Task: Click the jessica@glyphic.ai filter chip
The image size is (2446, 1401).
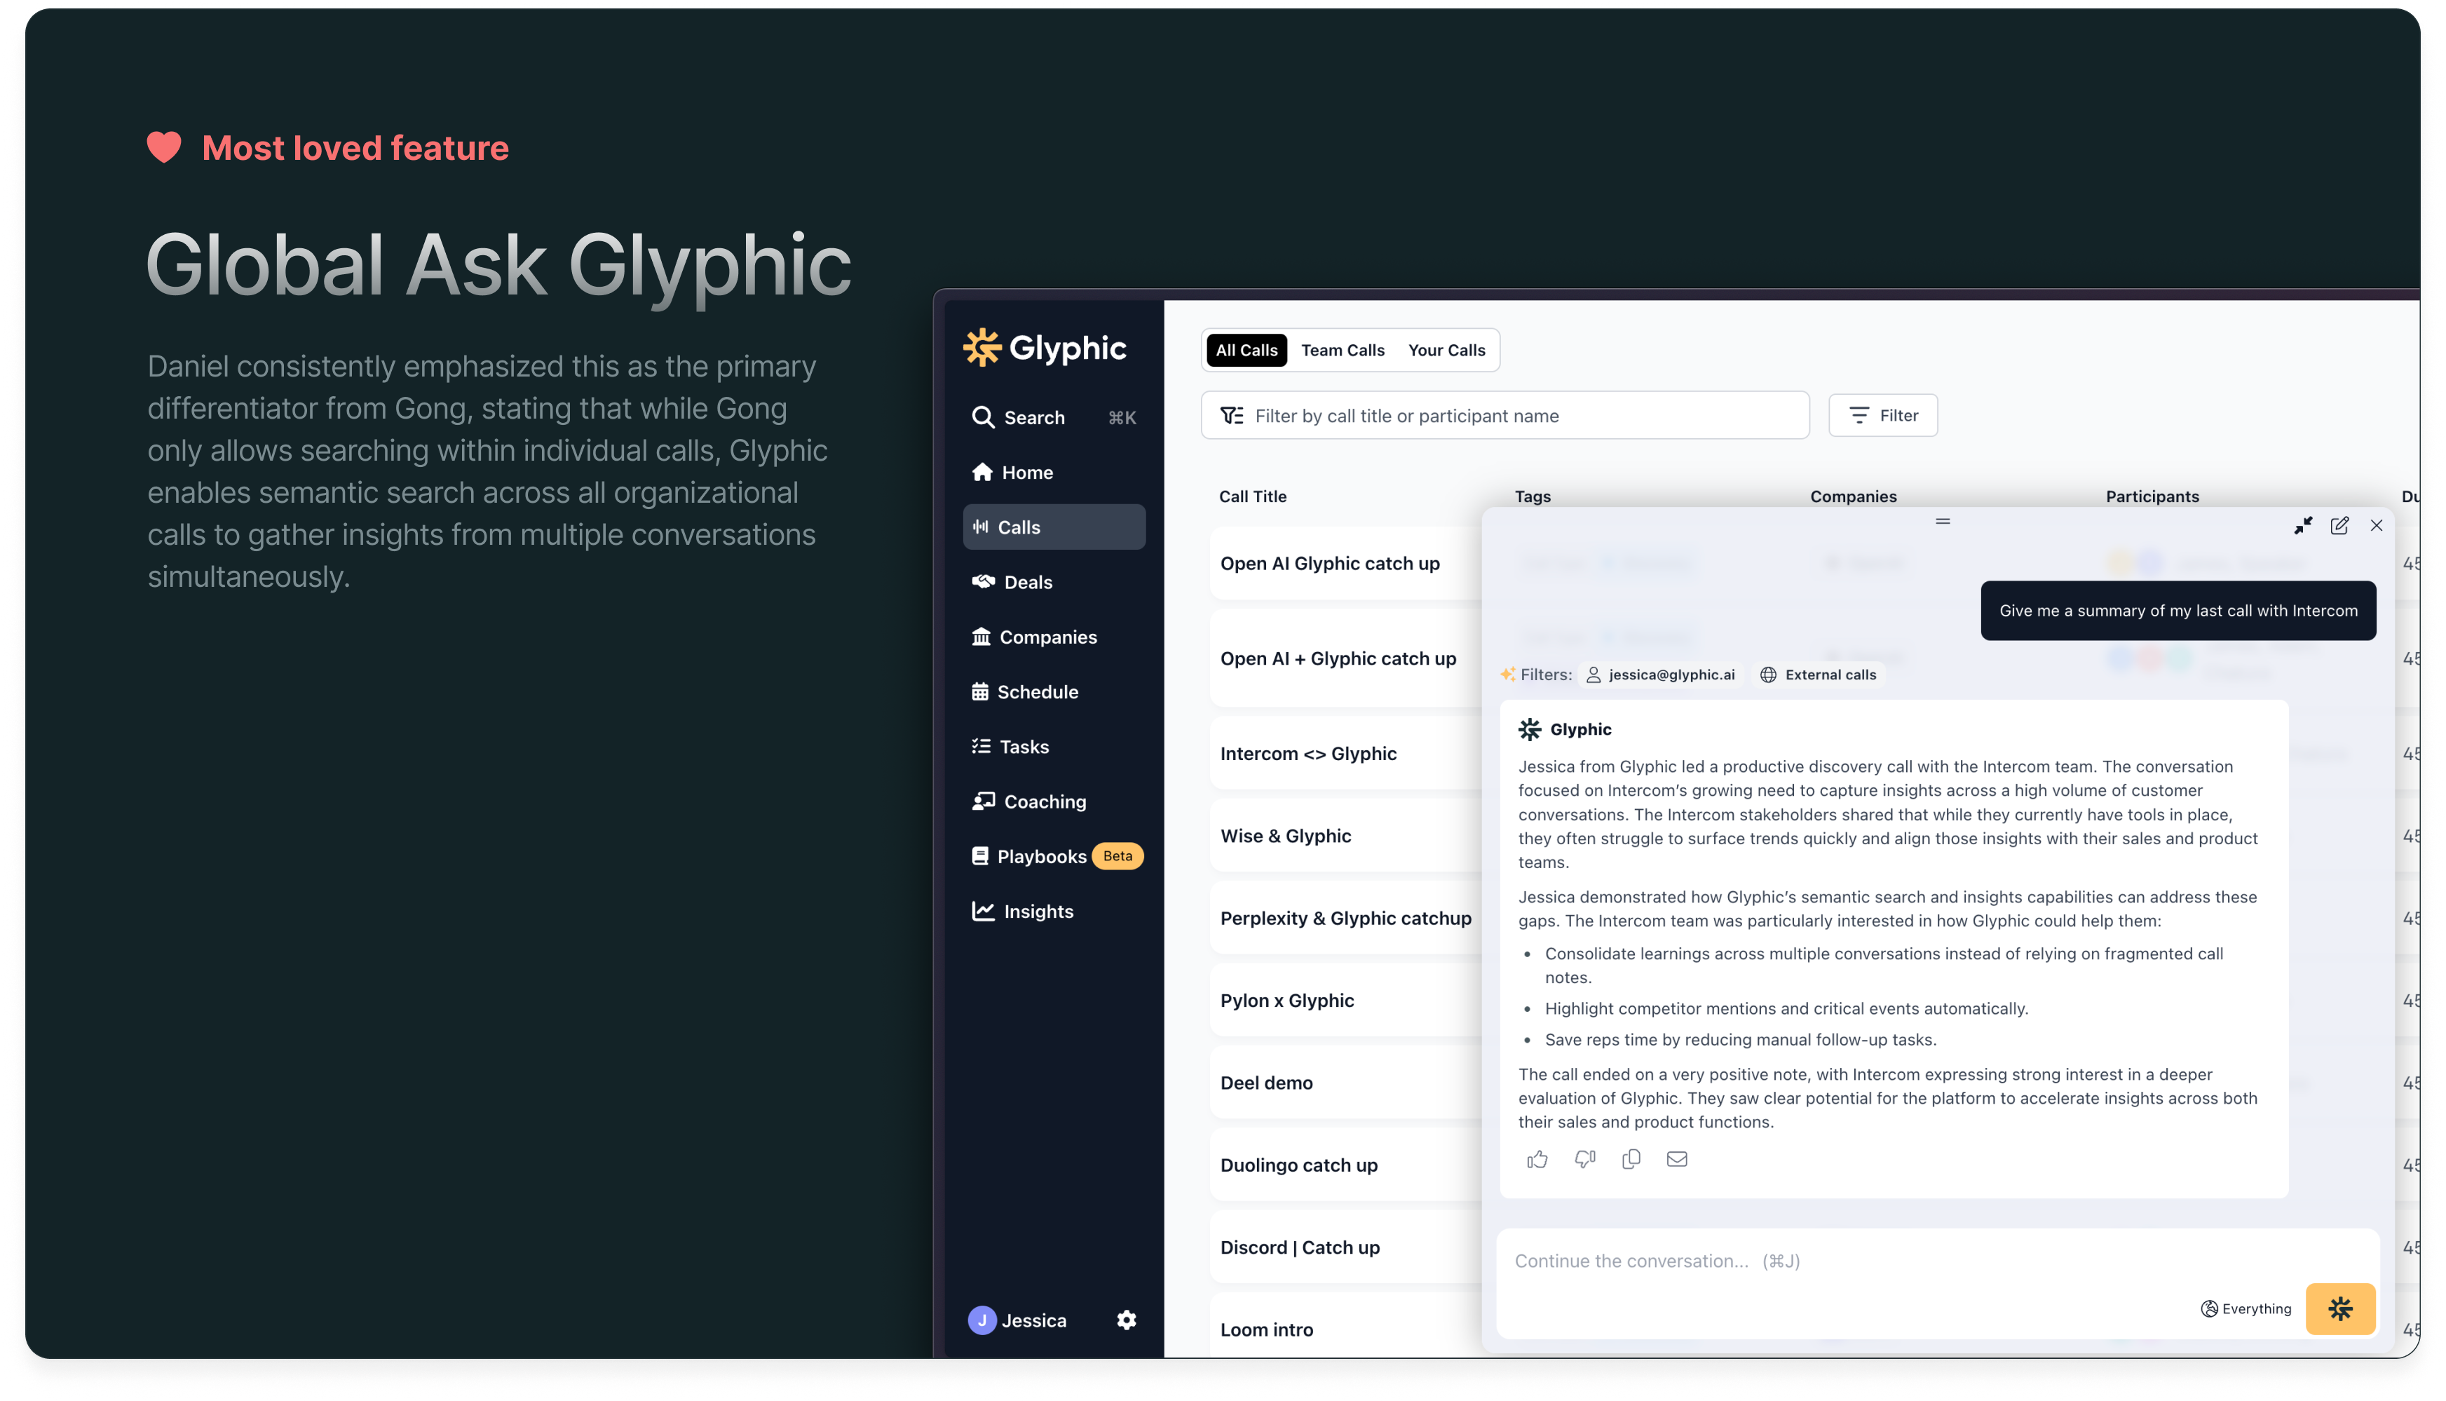Action: pyautogui.click(x=1661, y=675)
